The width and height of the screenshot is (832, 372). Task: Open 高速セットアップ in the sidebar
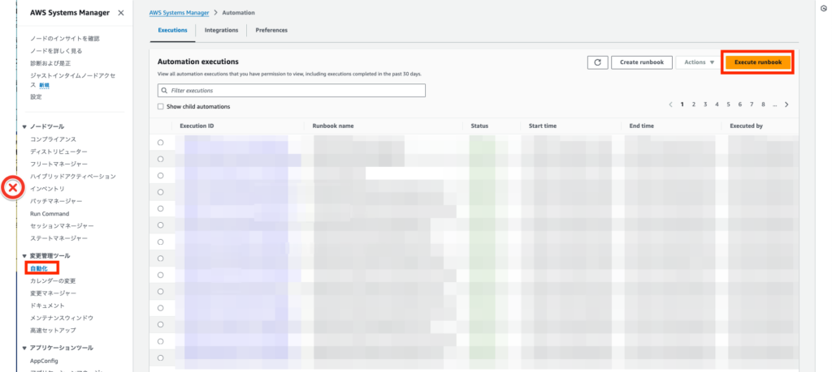53,330
